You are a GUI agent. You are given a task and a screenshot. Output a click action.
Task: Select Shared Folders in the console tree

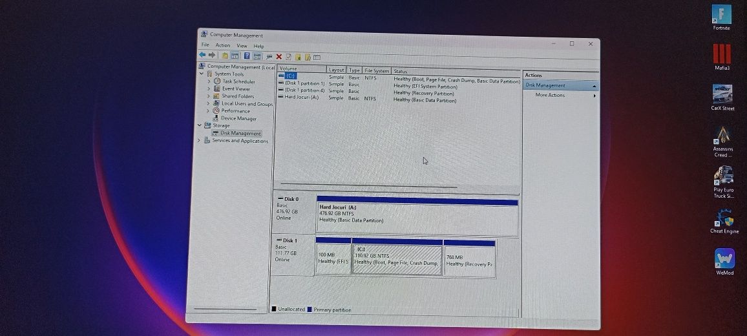(234, 96)
